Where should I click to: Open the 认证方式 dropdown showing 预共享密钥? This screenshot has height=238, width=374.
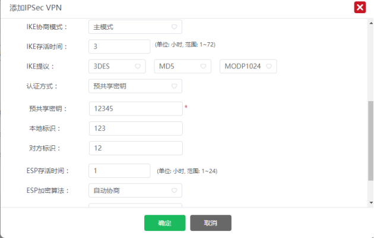pyautogui.click(x=135, y=86)
